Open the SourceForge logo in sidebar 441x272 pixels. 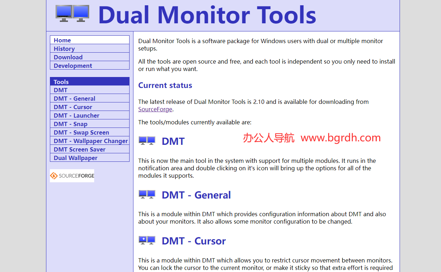(72, 176)
